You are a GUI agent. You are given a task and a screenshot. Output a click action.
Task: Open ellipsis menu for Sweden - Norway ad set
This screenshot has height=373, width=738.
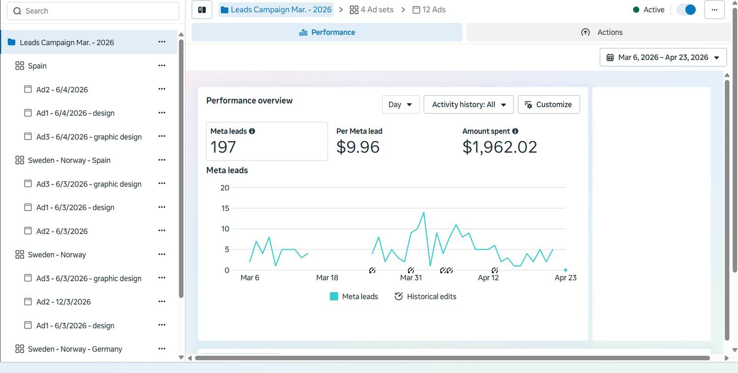pos(162,254)
